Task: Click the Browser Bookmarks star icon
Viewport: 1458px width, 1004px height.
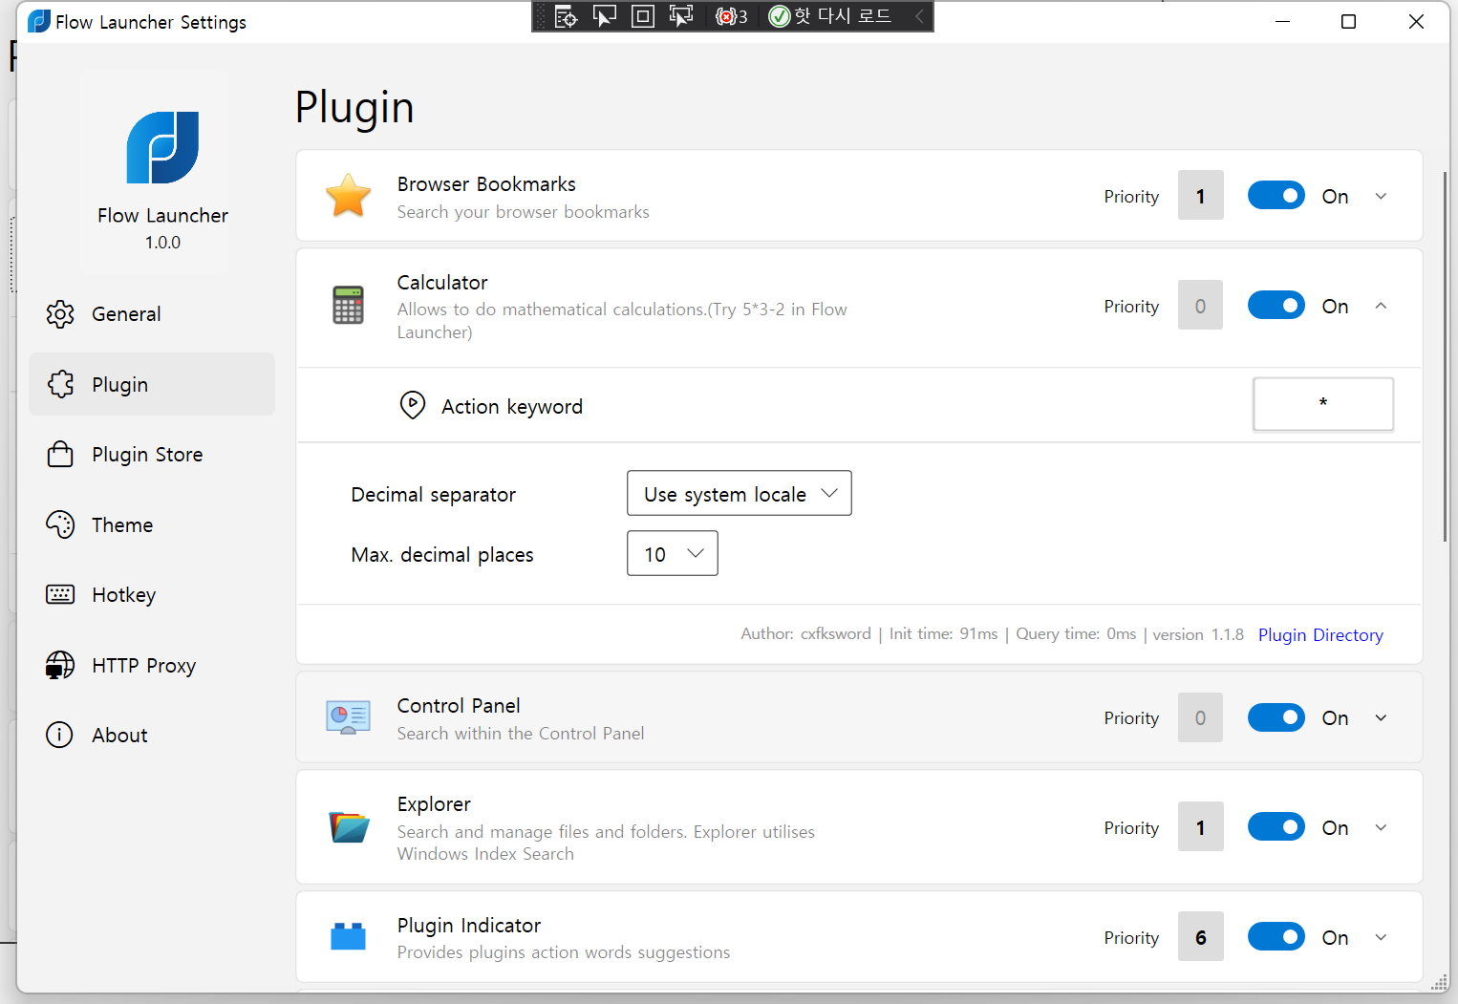Action: click(349, 195)
